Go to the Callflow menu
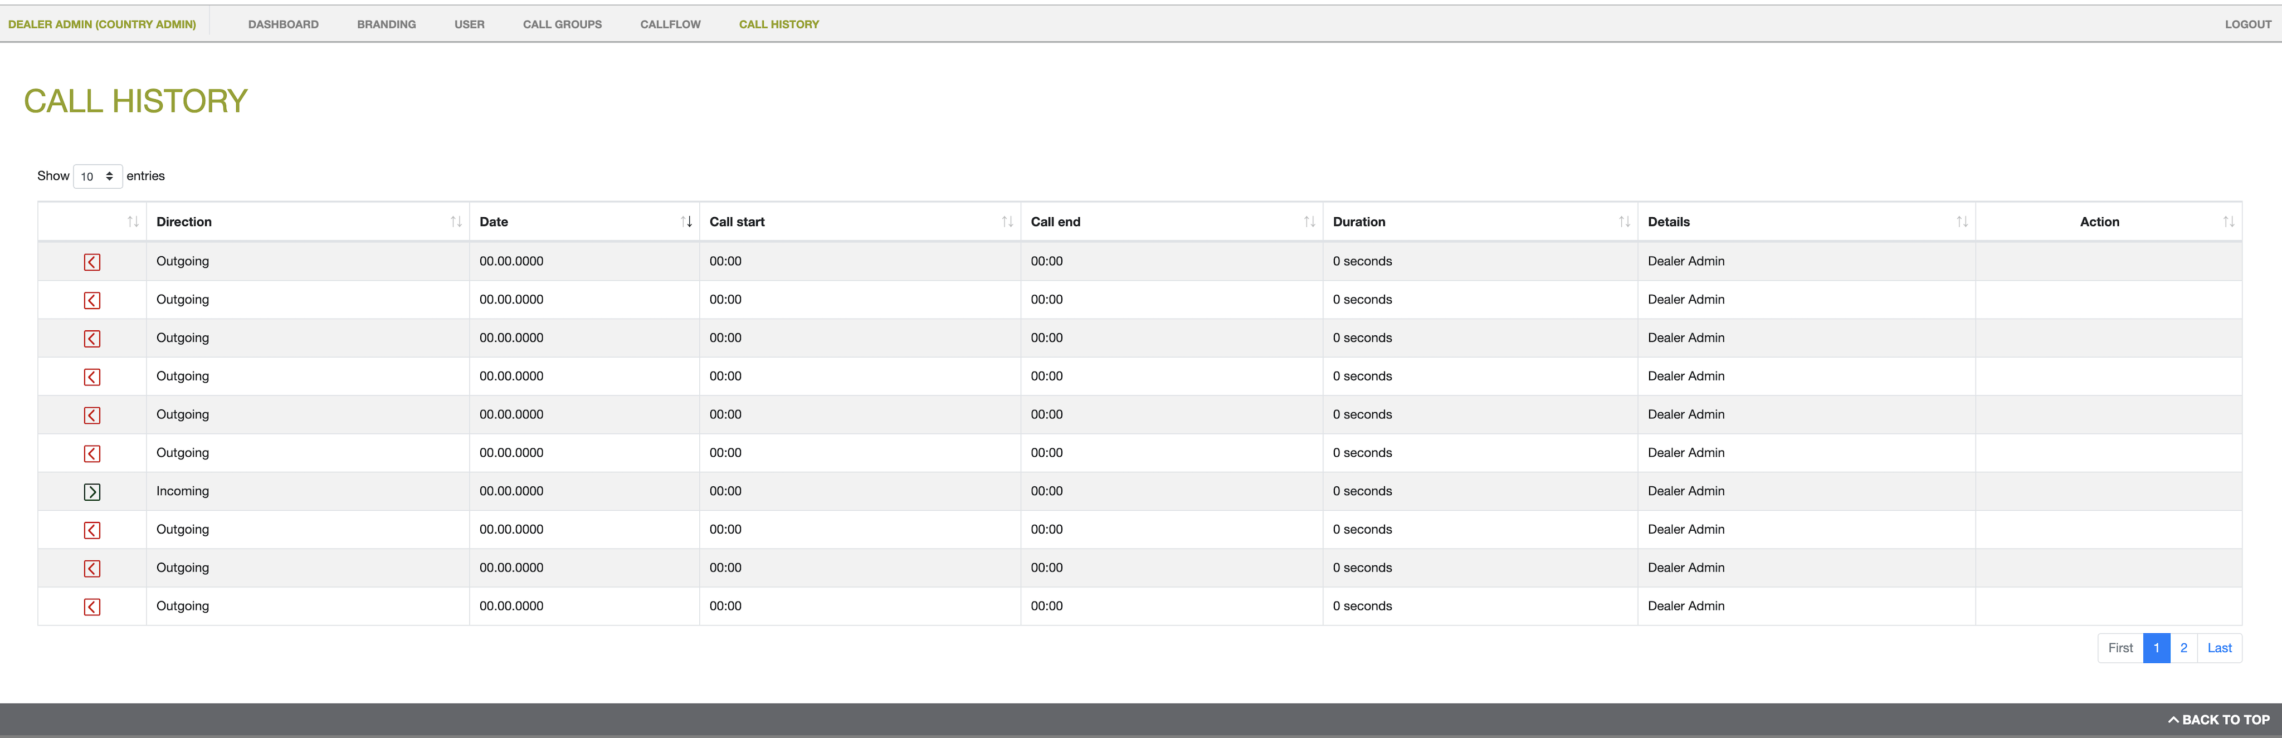This screenshot has height=738, width=2282. pos(670,24)
